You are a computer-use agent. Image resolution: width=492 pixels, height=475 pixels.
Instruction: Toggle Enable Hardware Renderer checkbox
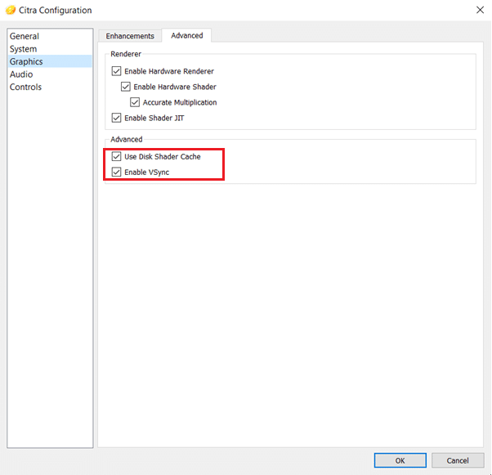click(x=116, y=71)
